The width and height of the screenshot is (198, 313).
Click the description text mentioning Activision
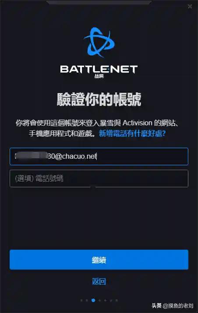pos(98,128)
